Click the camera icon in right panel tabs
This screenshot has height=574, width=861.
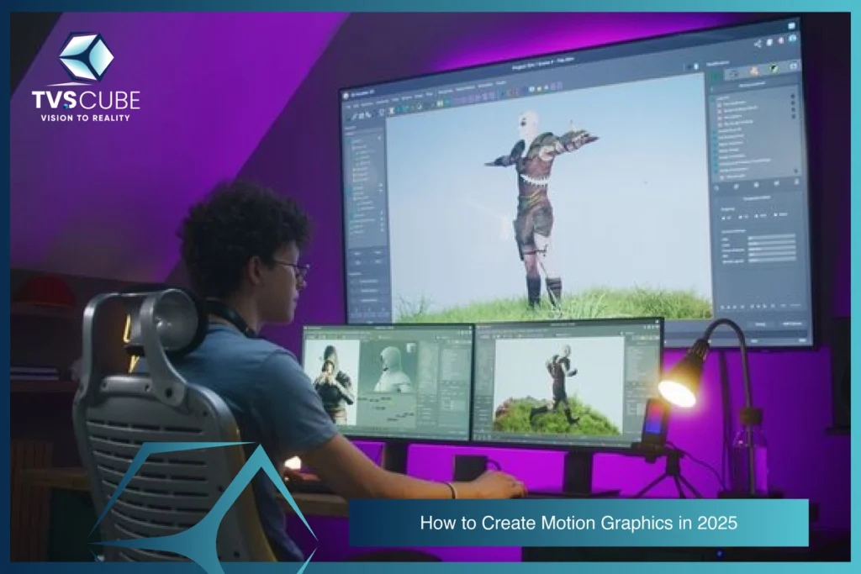[x=735, y=73]
